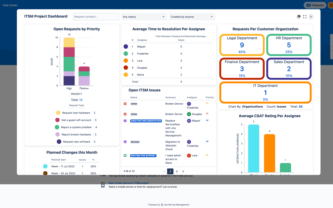The height and width of the screenshot is (208, 333).
Task: Select the Legal Department organization tile
Action: tap(242, 45)
